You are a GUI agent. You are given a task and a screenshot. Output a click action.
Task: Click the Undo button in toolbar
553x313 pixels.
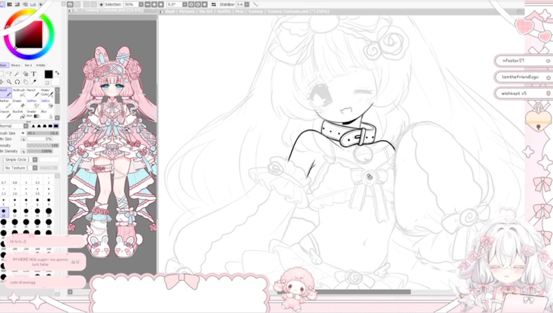tap(70, 5)
